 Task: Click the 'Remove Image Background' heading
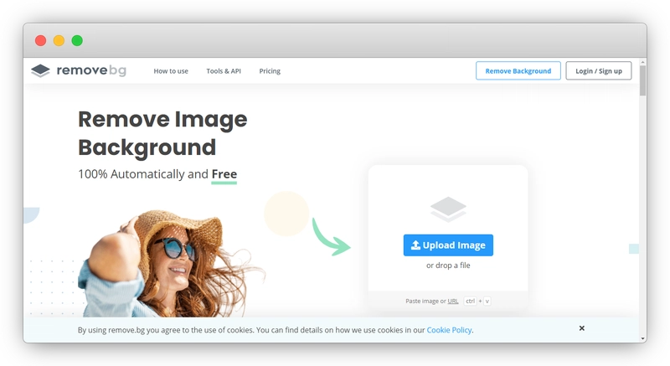(x=162, y=133)
